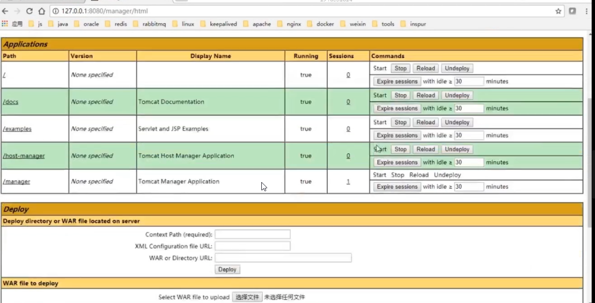Open the /host-manager application link
Screen dimensions: 595x303
(x=24, y=156)
